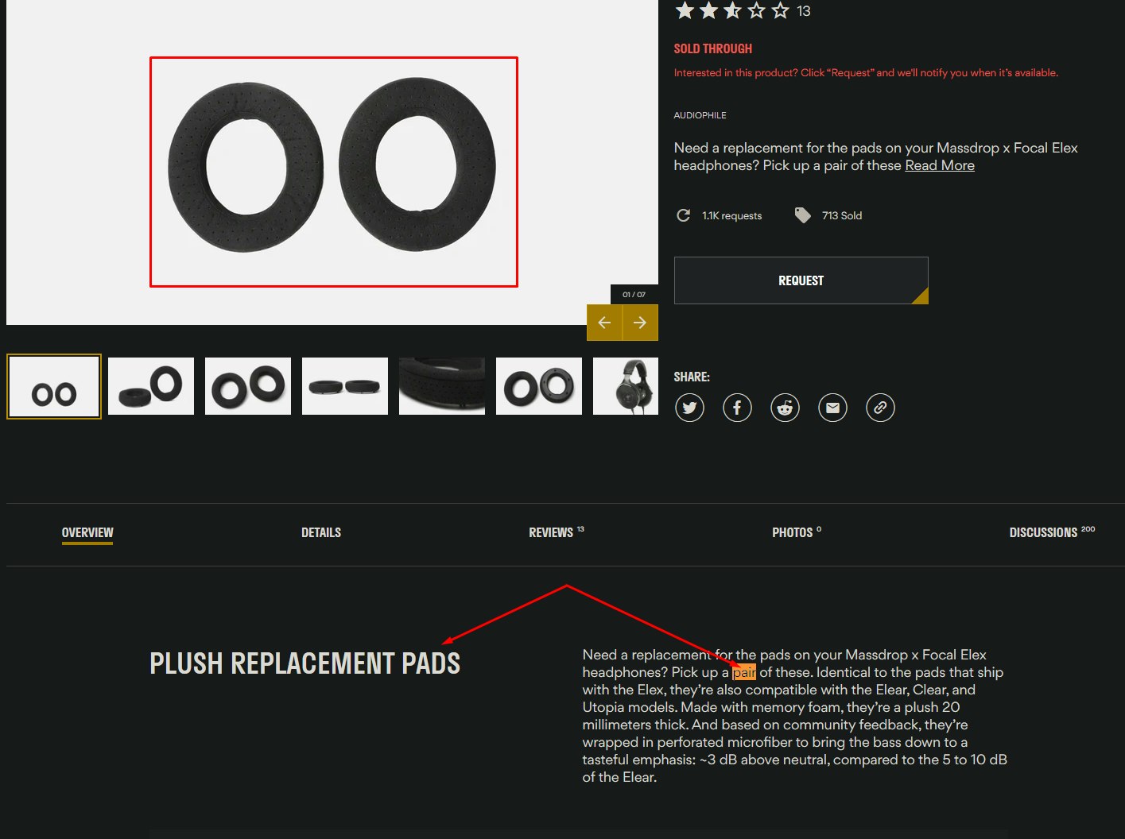The width and height of the screenshot is (1125, 839).
Task: Share product via email icon
Action: point(832,408)
